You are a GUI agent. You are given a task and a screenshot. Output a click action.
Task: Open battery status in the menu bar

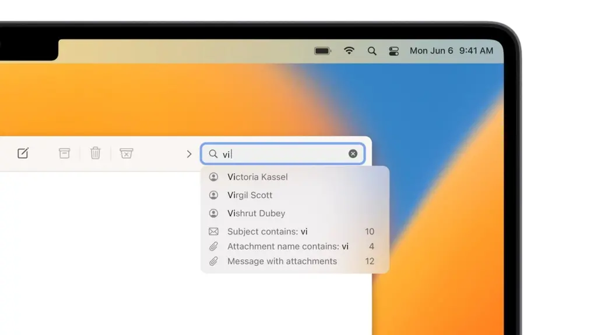(x=322, y=51)
